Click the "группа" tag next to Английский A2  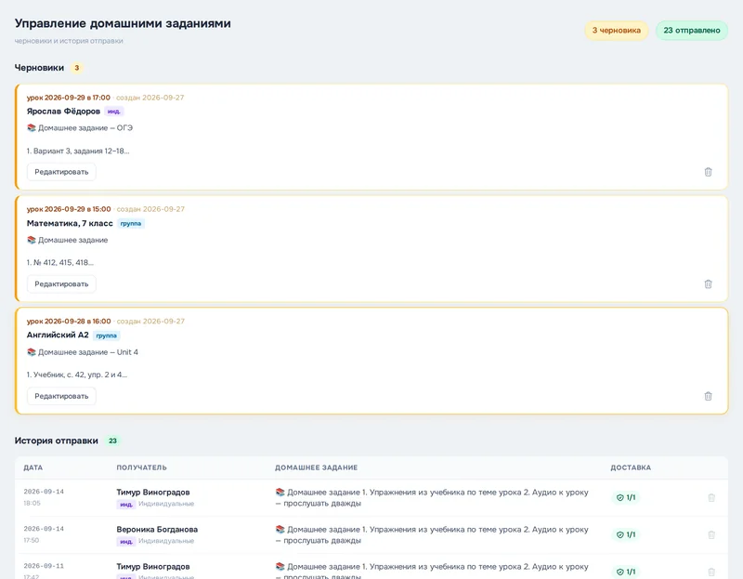(x=106, y=336)
